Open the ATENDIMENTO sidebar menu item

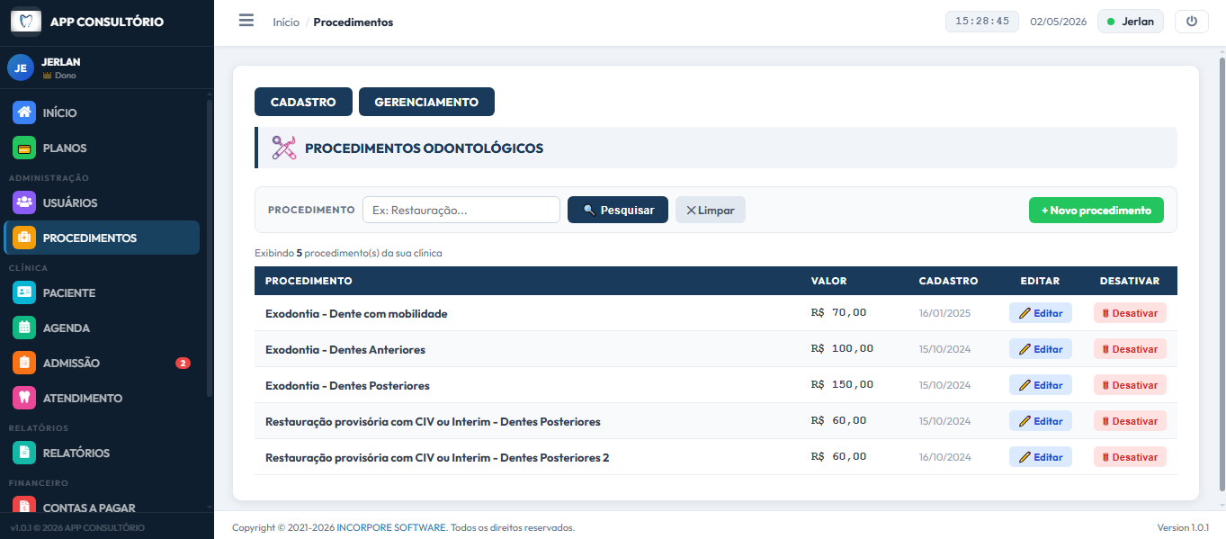point(103,398)
